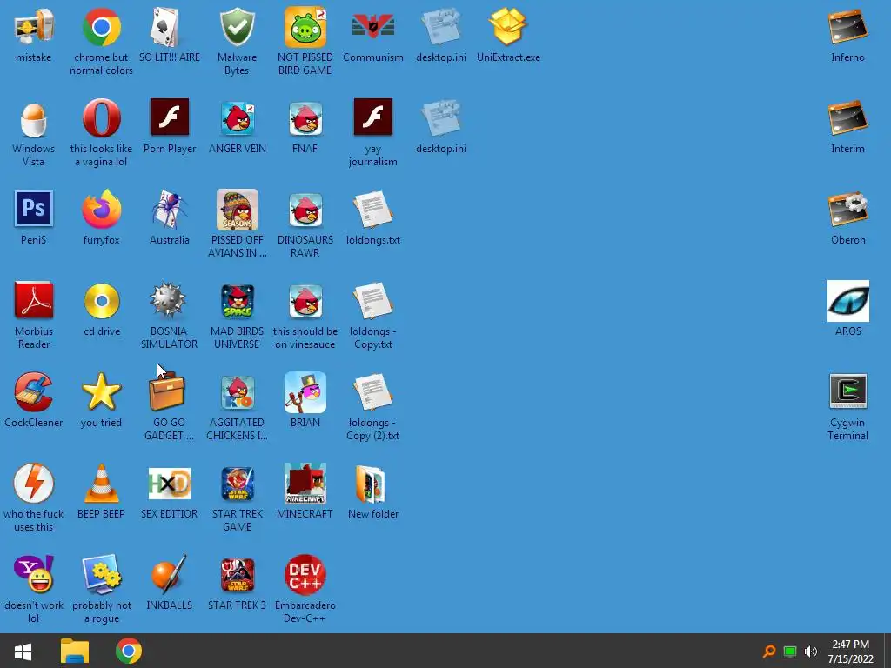Viewport: 891px width, 668px height.
Task: Launch the 'Cygwin Terminal' shortcut
Action: (847, 392)
